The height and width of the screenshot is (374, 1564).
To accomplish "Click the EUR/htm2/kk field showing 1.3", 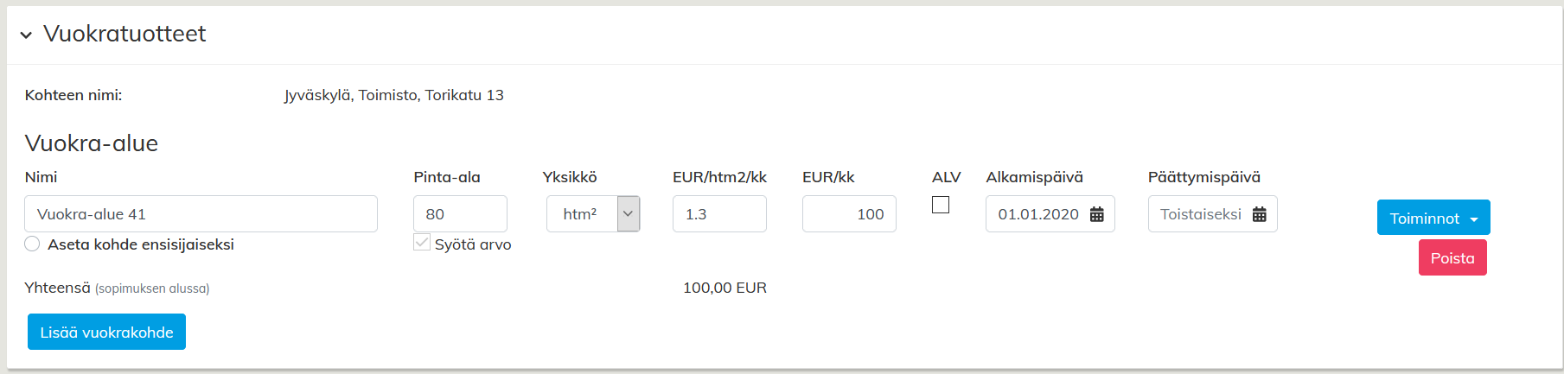I will coord(719,213).
